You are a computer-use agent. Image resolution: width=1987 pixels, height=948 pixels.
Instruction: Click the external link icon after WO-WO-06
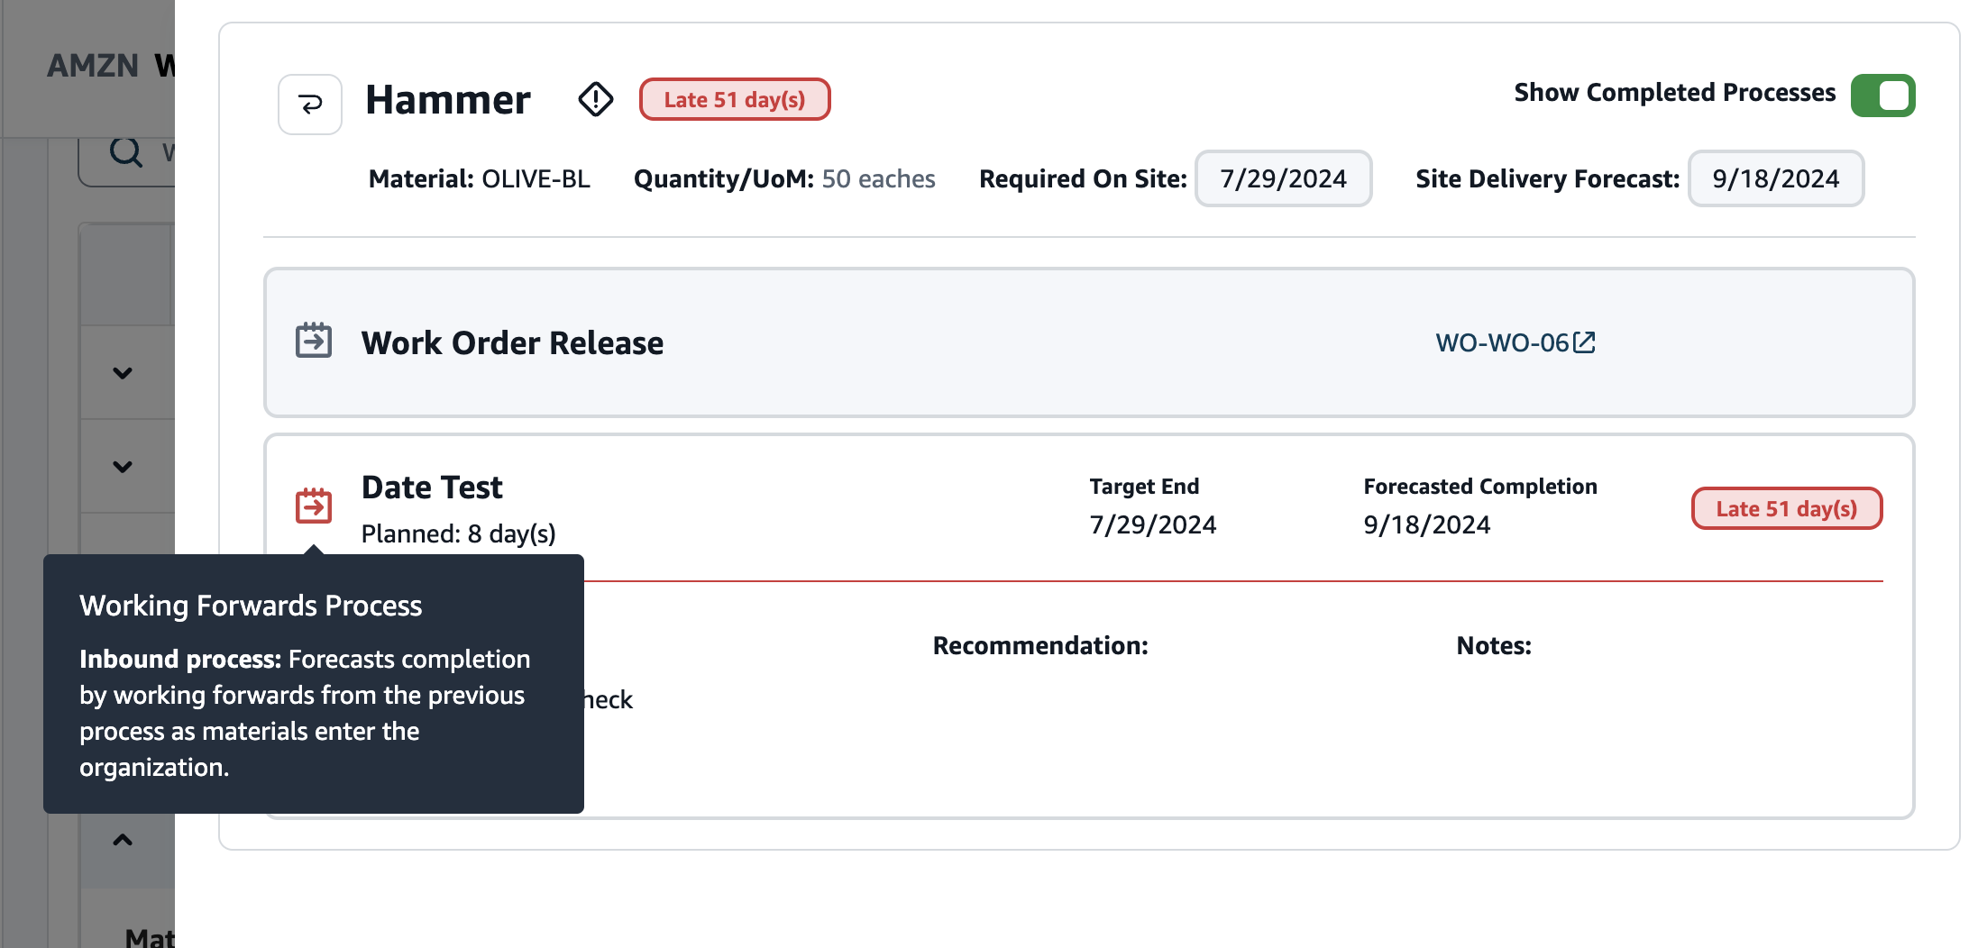(1584, 342)
